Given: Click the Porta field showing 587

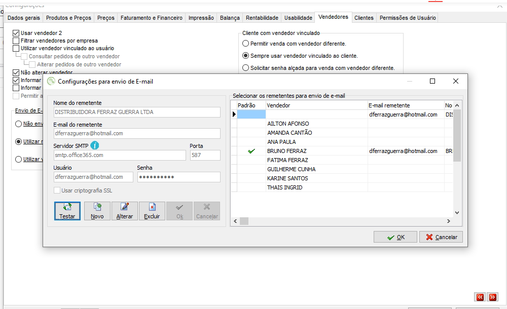Looking at the screenshot, I should 205,155.
